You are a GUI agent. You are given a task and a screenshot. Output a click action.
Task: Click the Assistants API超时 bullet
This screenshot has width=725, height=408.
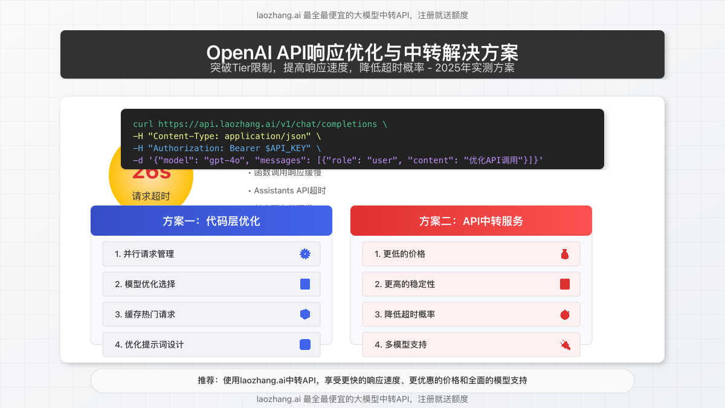287,190
